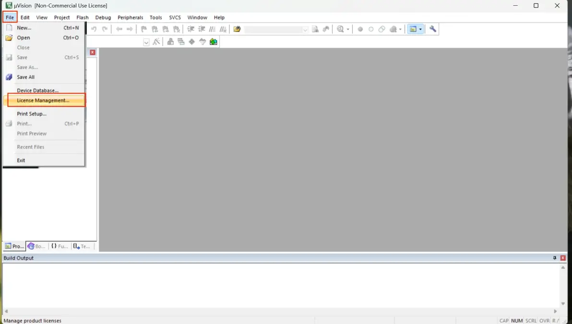Viewport: 572px width, 324px height.
Task: Click the Find document icon beside the search box
Action: (x=315, y=29)
